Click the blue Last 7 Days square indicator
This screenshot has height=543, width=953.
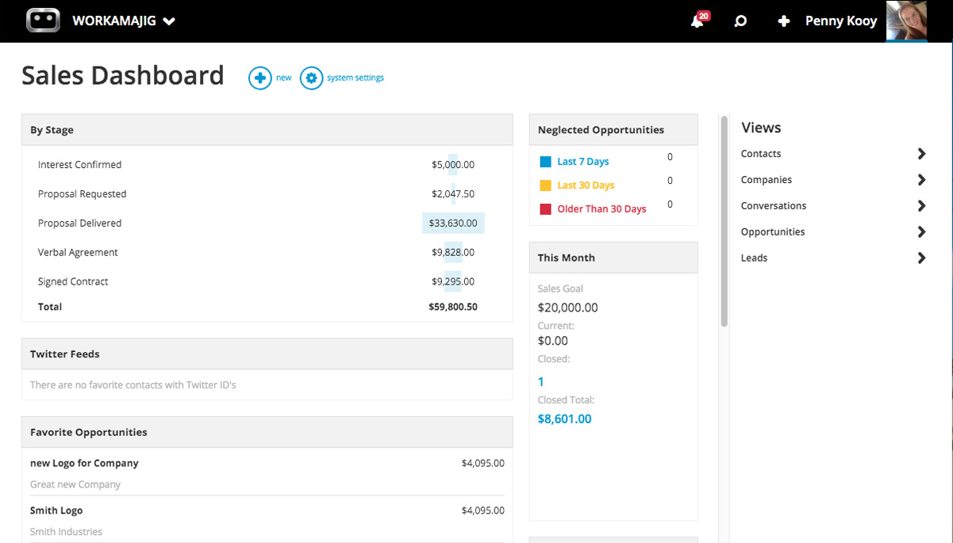click(x=544, y=161)
